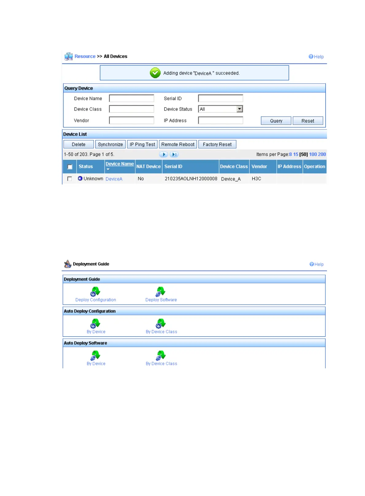Click the IP Ping Test button
The height and width of the screenshot is (496, 365).
142,144
